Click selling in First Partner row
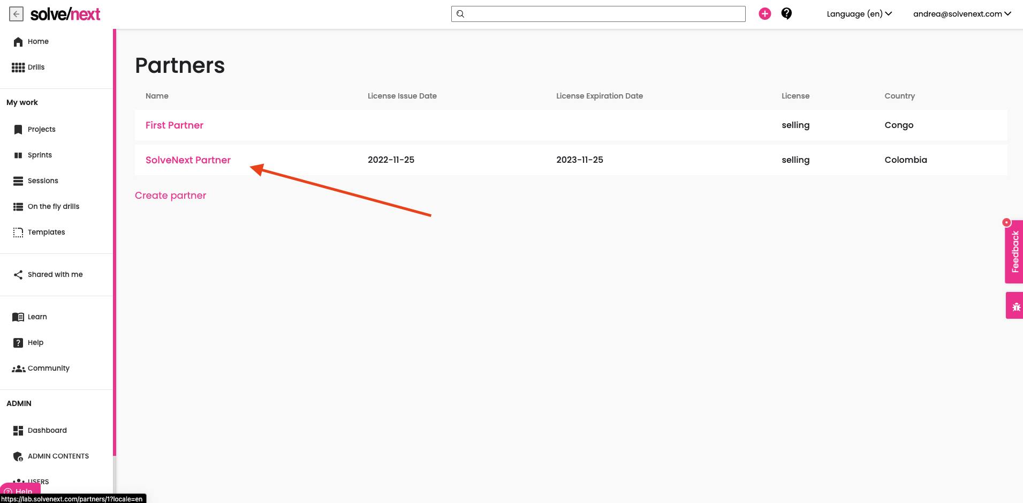Screen dimensions: 1023x503 pyautogui.click(x=795, y=125)
